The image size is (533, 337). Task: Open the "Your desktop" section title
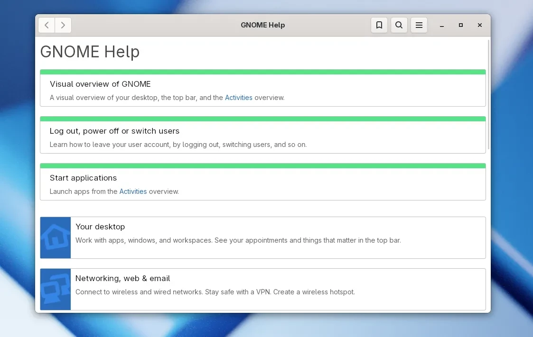tap(100, 227)
